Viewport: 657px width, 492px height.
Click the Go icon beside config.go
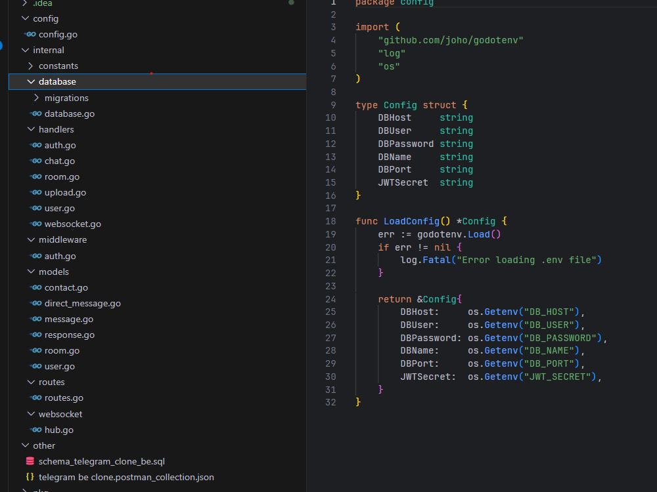(31, 34)
